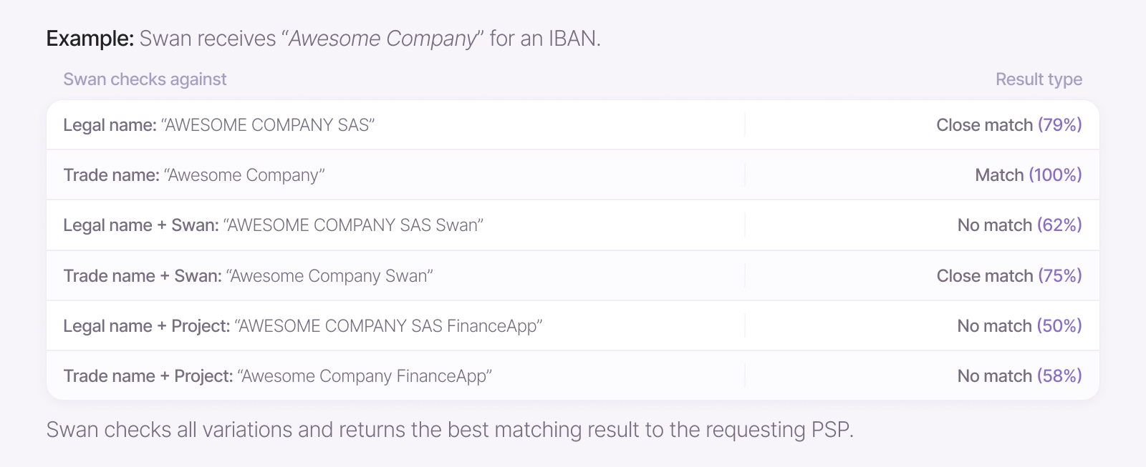
Task: Select the Trade name Awesome Company row
Action: pyautogui.click(x=572, y=175)
